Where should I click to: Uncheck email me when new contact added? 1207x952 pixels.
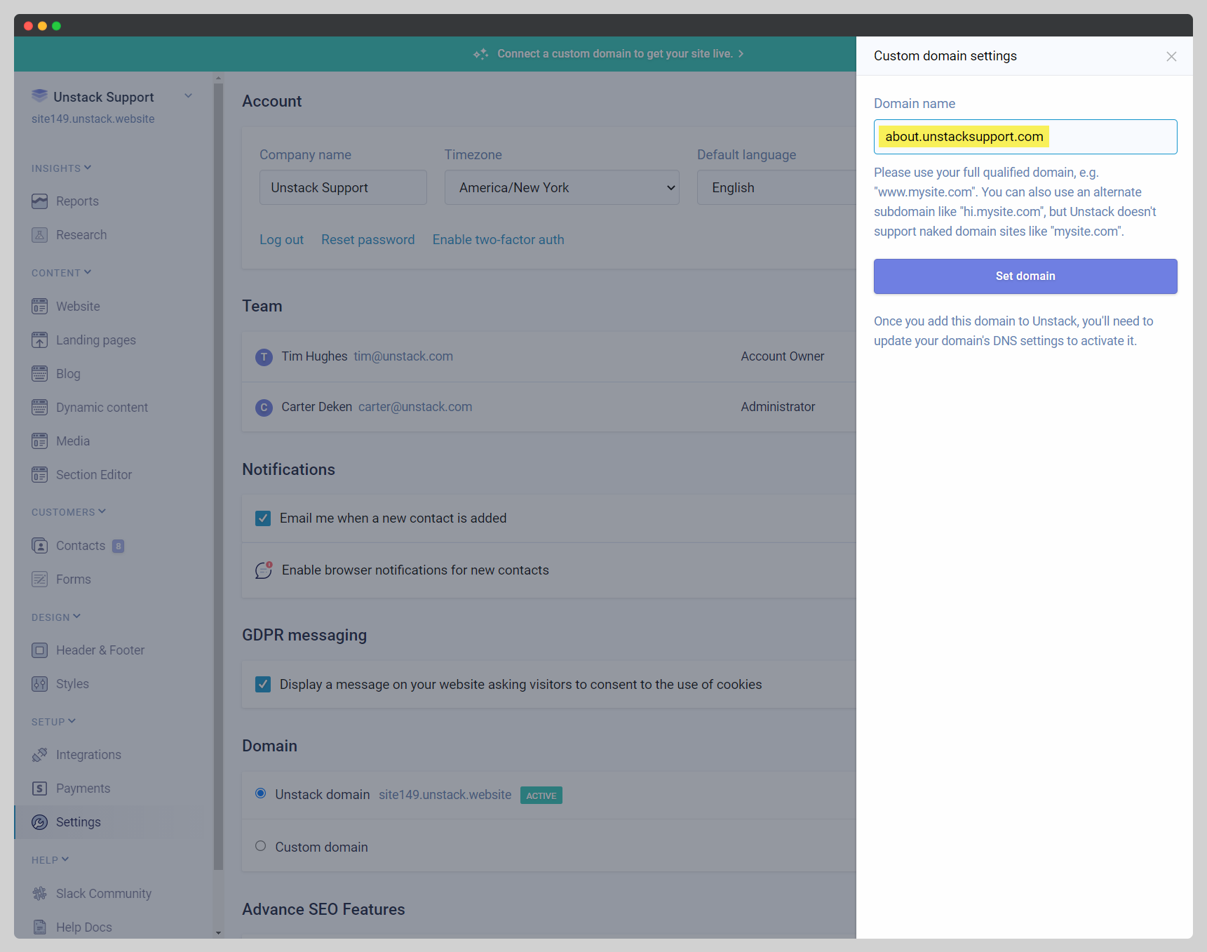pyautogui.click(x=263, y=518)
